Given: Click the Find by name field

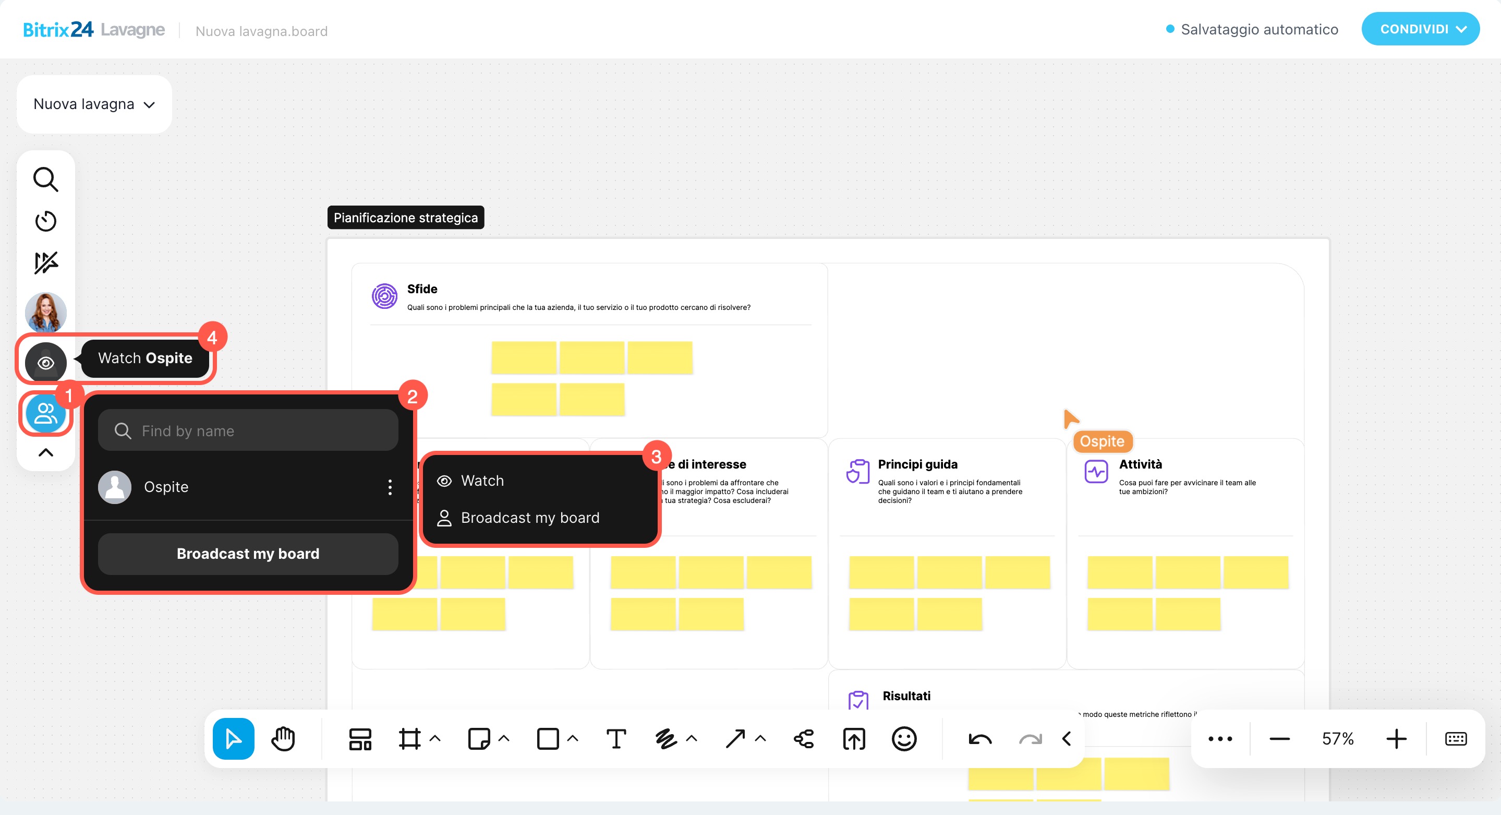Looking at the screenshot, I should pyautogui.click(x=248, y=430).
